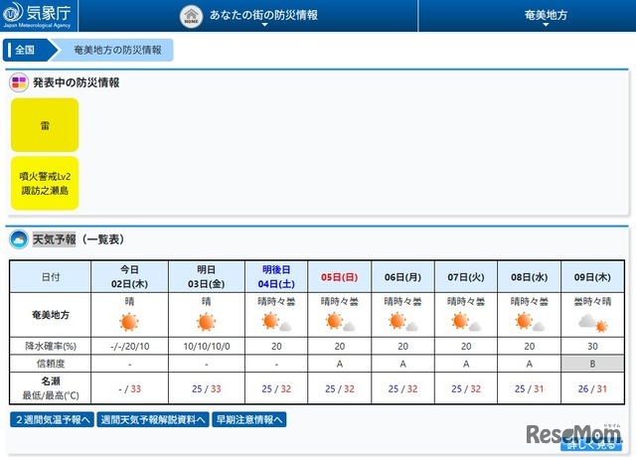Click the temperature - / 33 cell

click(x=129, y=388)
